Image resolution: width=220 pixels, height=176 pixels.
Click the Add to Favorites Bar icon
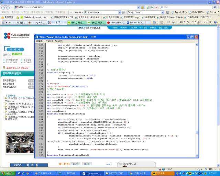(18, 18)
